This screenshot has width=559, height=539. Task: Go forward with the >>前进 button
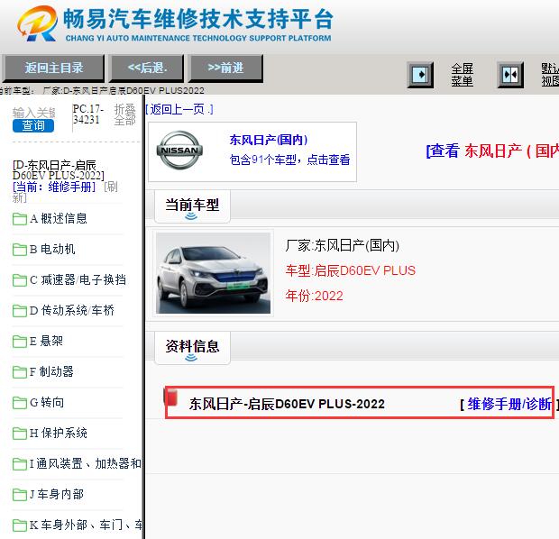click(226, 68)
